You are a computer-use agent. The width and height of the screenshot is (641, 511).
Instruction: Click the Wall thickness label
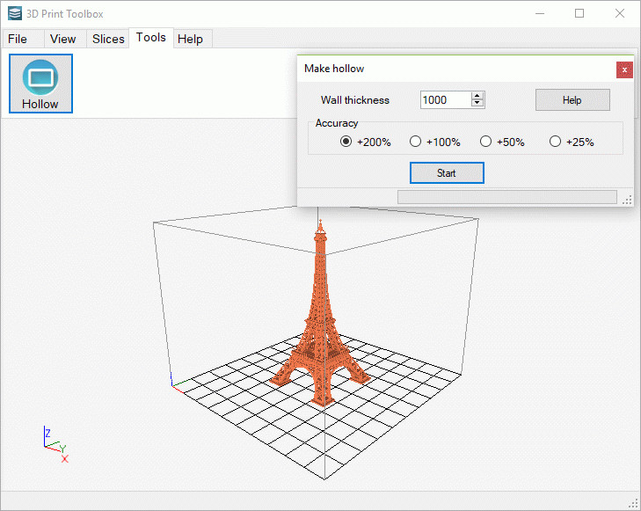click(x=355, y=100)
